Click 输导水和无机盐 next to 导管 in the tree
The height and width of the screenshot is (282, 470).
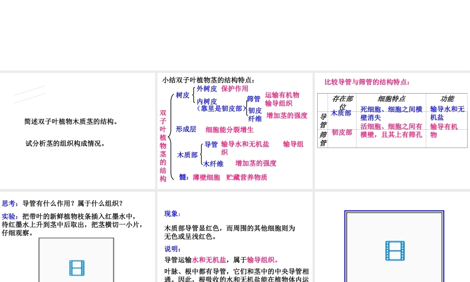click(245, 144)
